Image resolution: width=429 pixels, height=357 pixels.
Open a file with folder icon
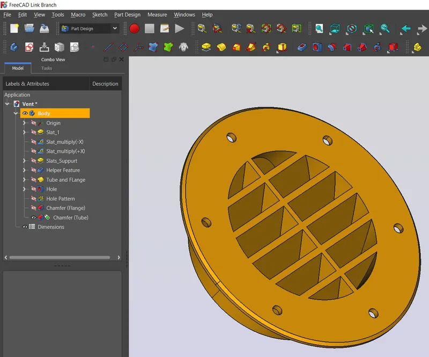coord(29,28)
